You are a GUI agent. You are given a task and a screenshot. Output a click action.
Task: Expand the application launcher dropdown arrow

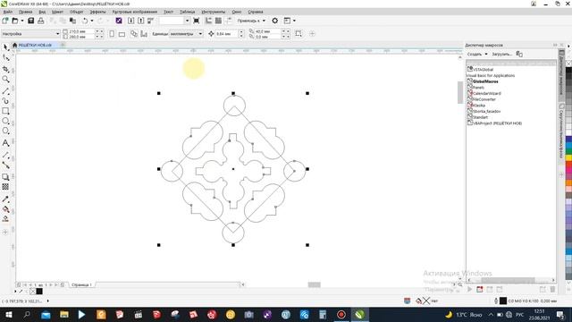click(294, 21)
